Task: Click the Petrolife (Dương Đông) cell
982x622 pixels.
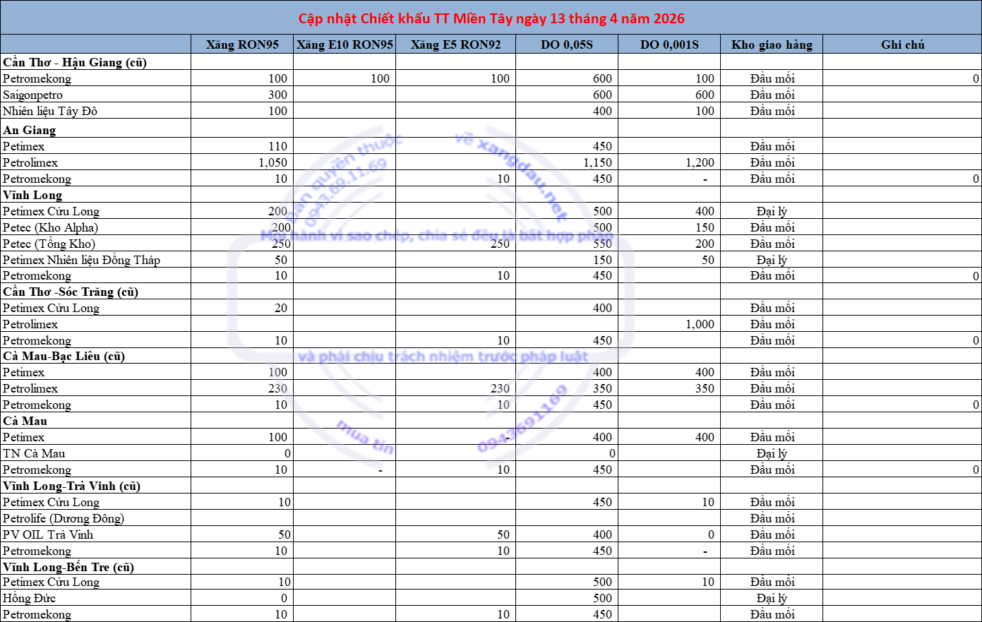Action: tap(64, 518)
